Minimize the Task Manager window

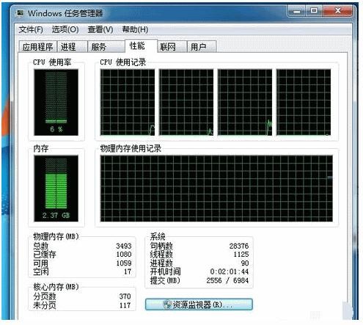pyautogui.click(x=297, y=11)
